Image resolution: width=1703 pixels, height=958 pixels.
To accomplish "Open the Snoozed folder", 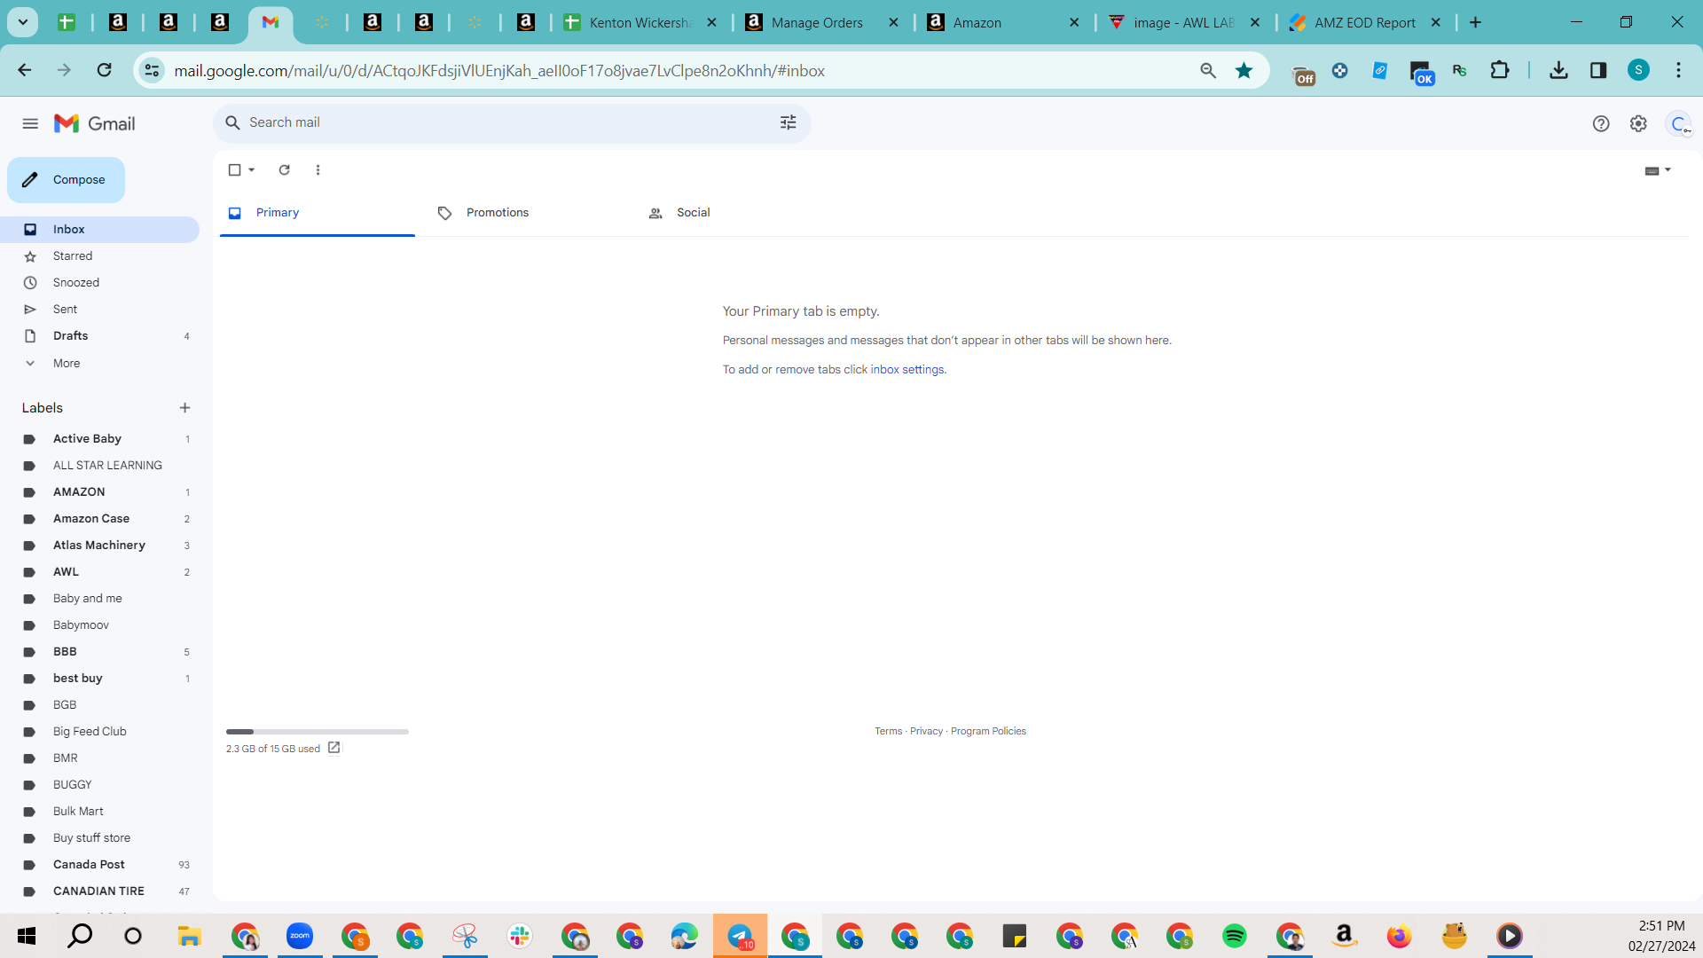I will [99, 283].
